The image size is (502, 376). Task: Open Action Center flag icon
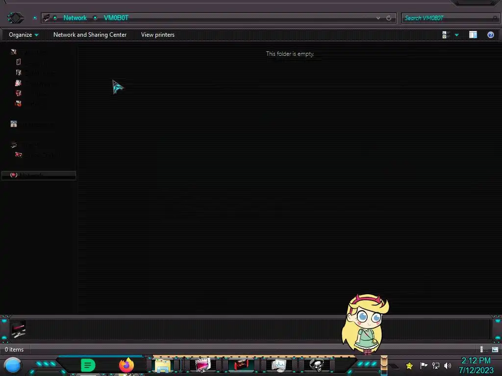click(x=424, y=365)
